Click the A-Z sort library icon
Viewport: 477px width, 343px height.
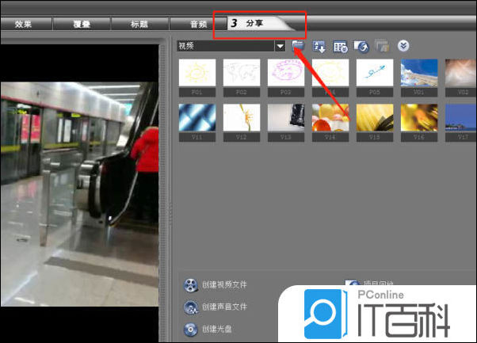pyautogui.click(x=319, y=47)
